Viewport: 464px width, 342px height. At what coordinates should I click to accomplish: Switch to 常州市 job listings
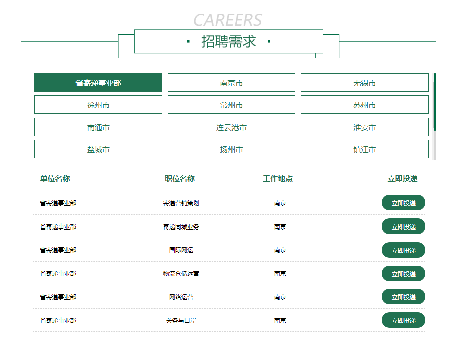click(230, 104)
